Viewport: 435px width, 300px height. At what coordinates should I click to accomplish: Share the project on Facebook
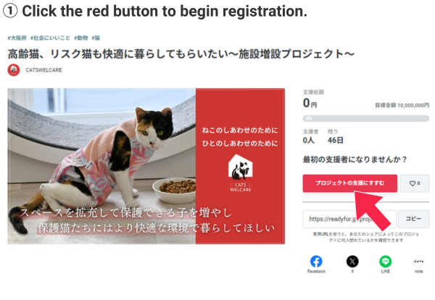tap(316, 262)
